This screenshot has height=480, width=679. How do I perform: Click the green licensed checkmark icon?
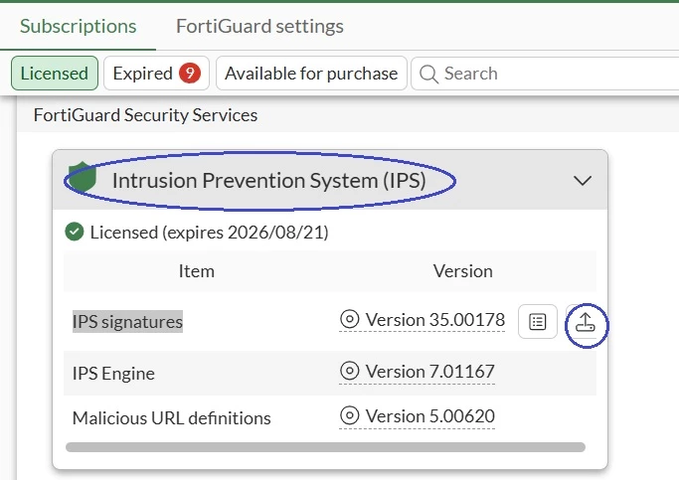pyautogui.click(x=75, y=232)
